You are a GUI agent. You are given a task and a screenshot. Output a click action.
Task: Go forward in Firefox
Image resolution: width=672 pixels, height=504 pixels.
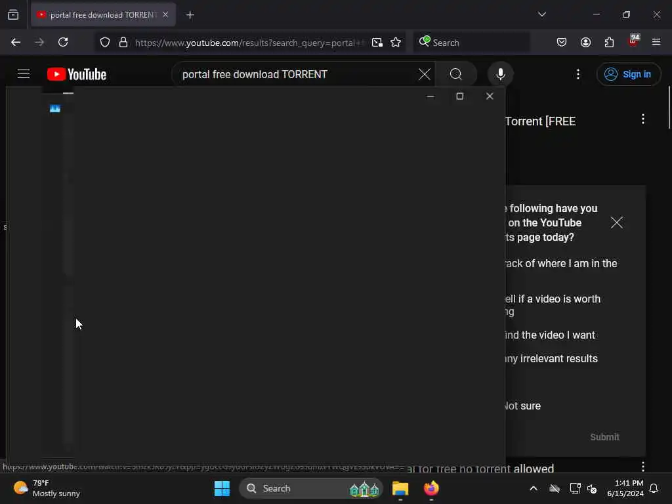point(39,42)
